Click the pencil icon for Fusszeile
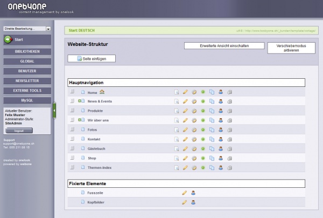The width and height of the screenshot is (323, 218). [185, 192]
